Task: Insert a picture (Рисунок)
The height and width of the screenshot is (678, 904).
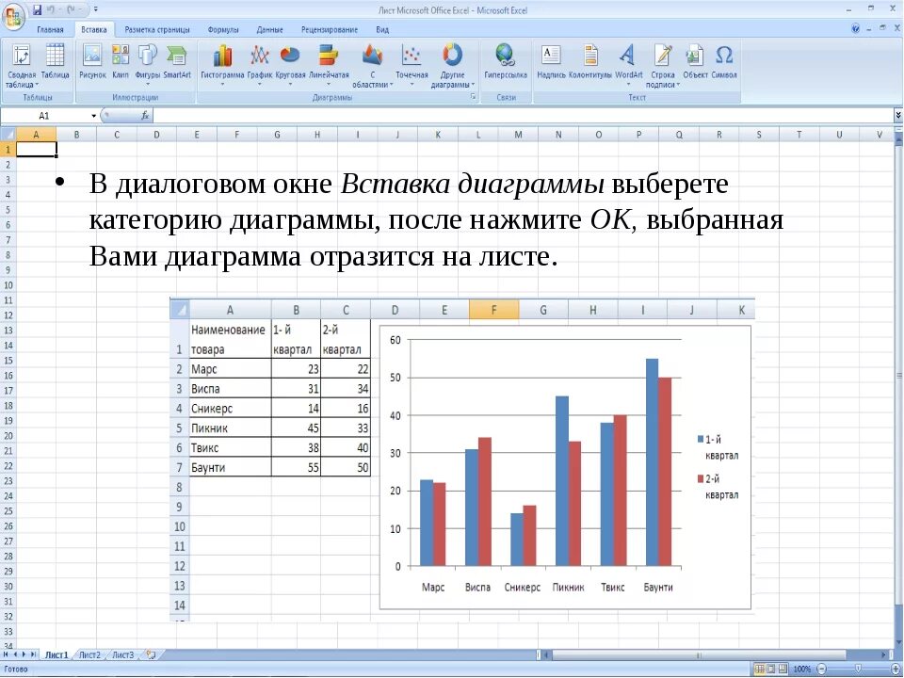Action: [x=93, y=62]
